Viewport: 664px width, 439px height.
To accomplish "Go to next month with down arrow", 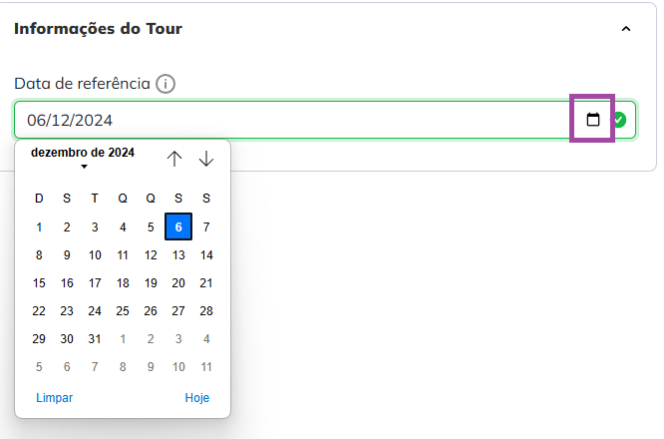I will tap(206, 159).
